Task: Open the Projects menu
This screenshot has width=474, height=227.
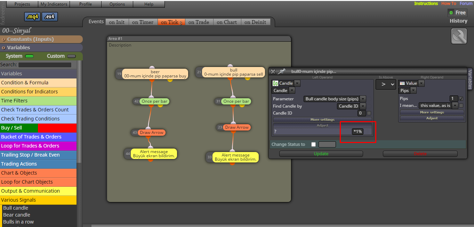Action: point(22,4)
